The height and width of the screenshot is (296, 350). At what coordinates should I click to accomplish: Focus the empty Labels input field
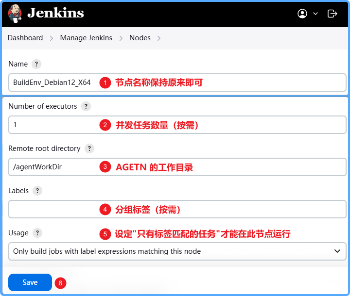(177, 209)
